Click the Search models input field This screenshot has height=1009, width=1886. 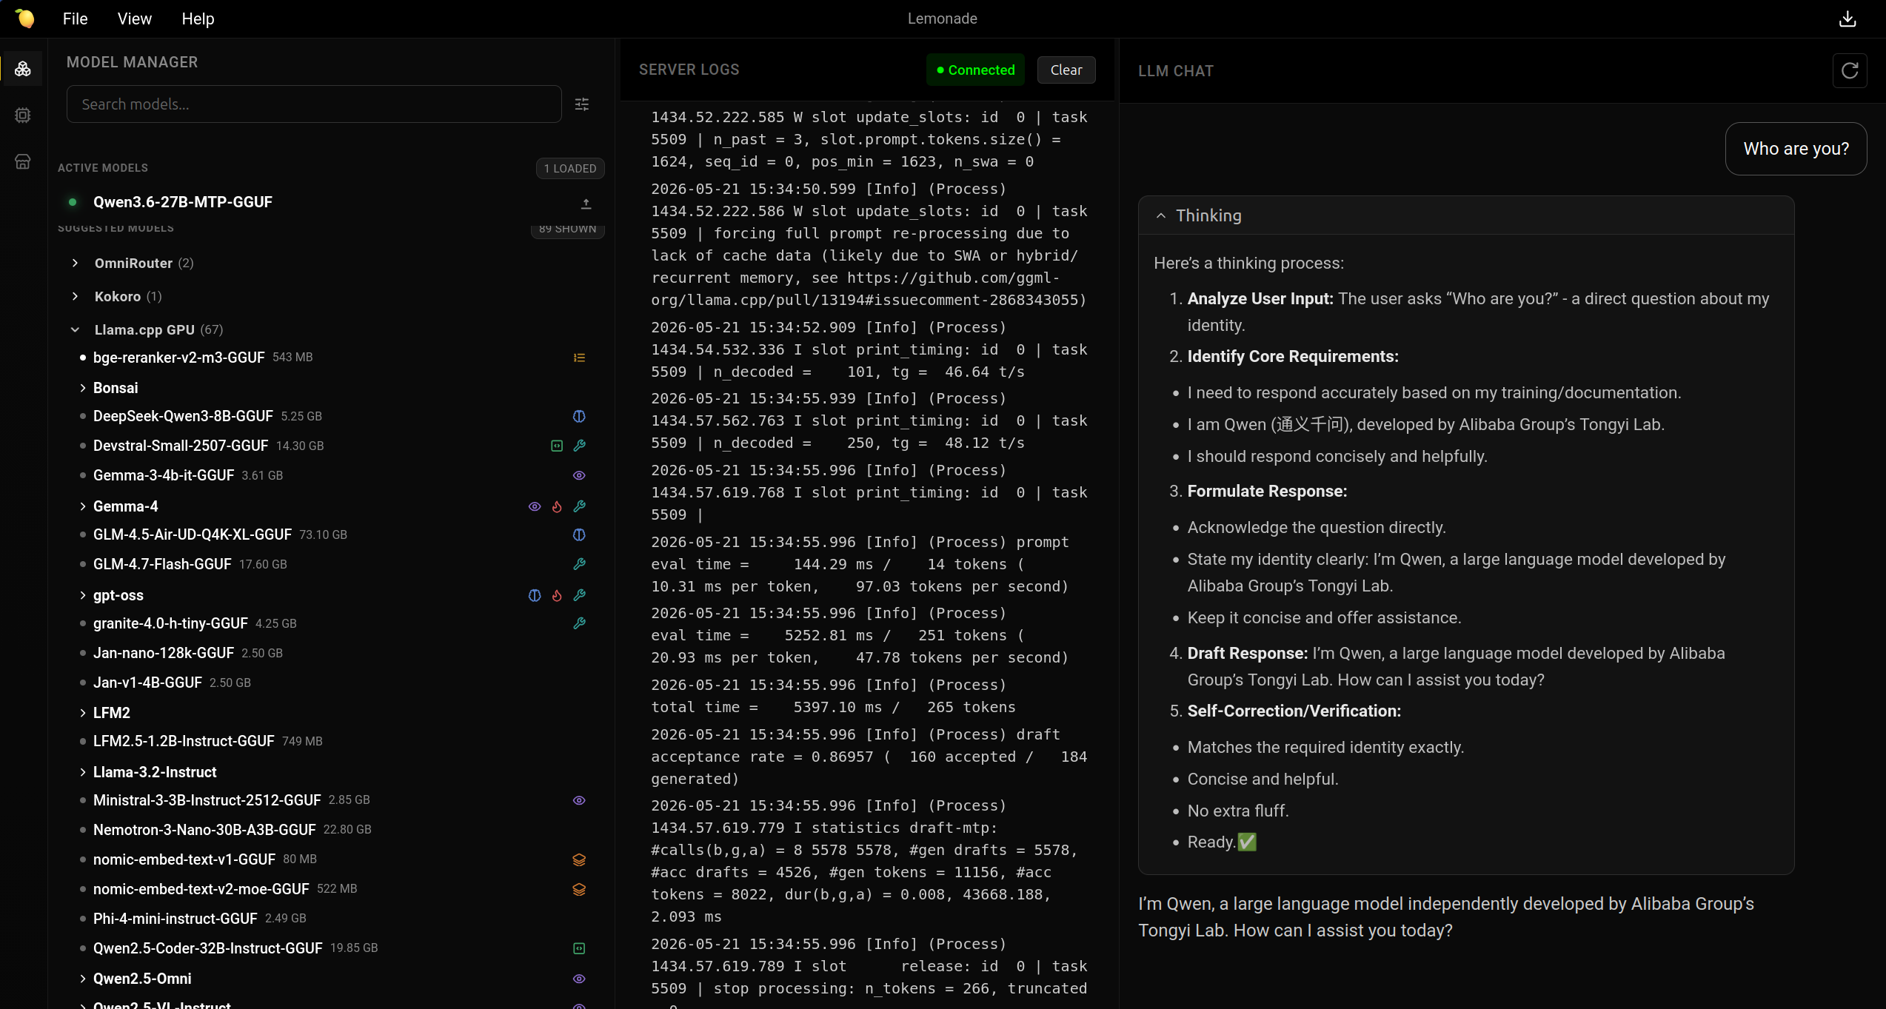click(314, 104)
